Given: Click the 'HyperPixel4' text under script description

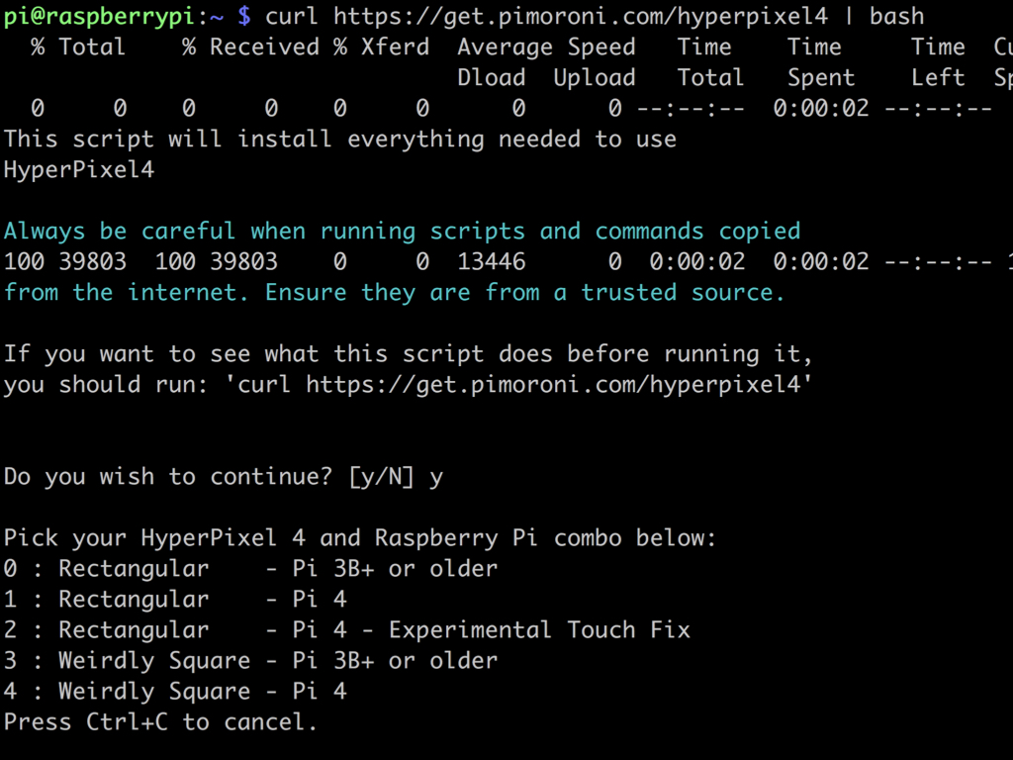Looking at the screenshot, I should click(x=79, y=170).
